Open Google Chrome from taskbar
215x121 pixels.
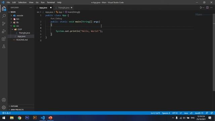(19, 118)
